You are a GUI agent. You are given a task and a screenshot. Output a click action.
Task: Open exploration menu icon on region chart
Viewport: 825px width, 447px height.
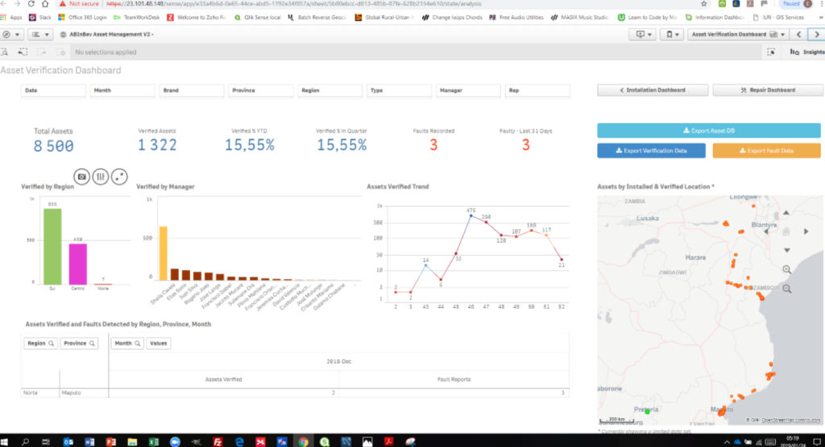[100, 176]
